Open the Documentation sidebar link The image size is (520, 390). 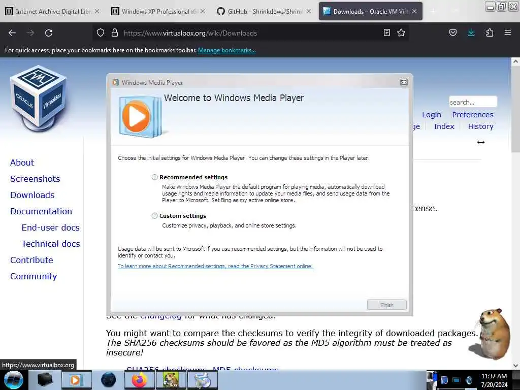click(41, 211)
